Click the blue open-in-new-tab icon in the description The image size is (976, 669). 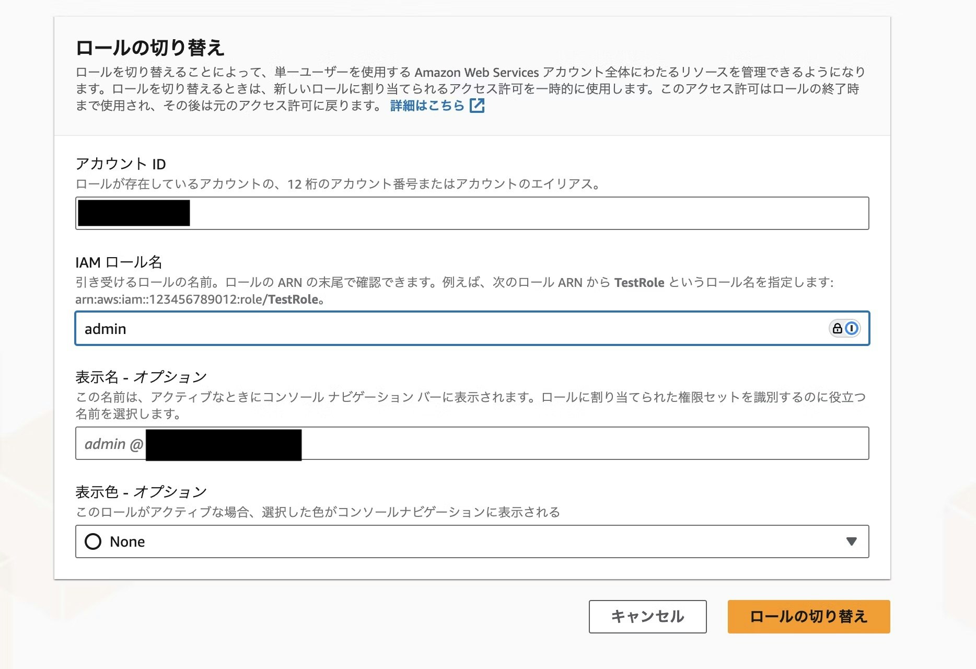pos(478,106)
